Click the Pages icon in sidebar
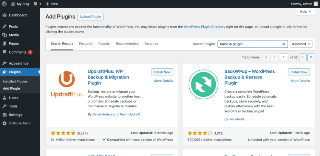The height and width of the screenshot is (156, 320). [5, 43]
